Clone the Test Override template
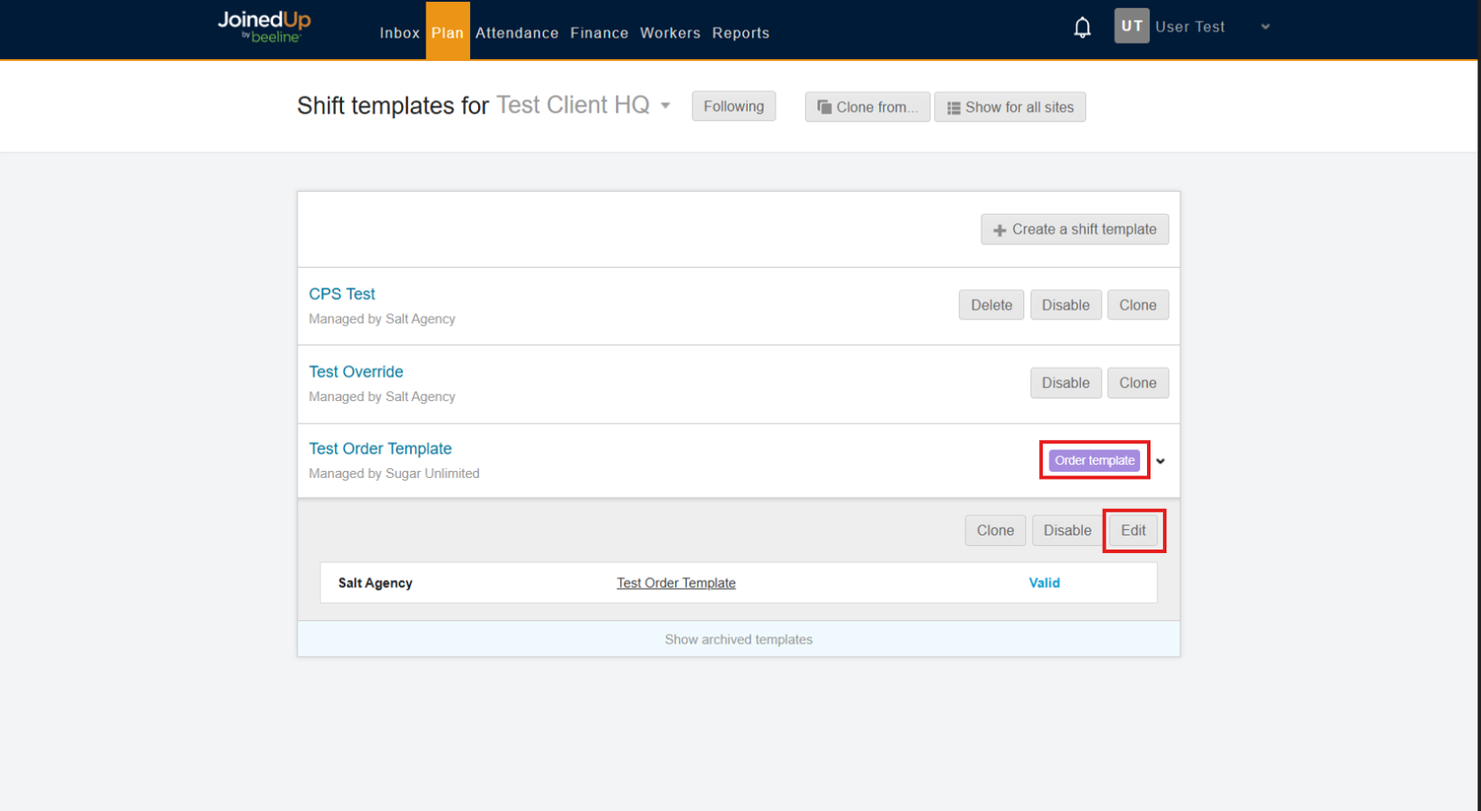The image size is (1481, 811). [x=1138, y=383]
